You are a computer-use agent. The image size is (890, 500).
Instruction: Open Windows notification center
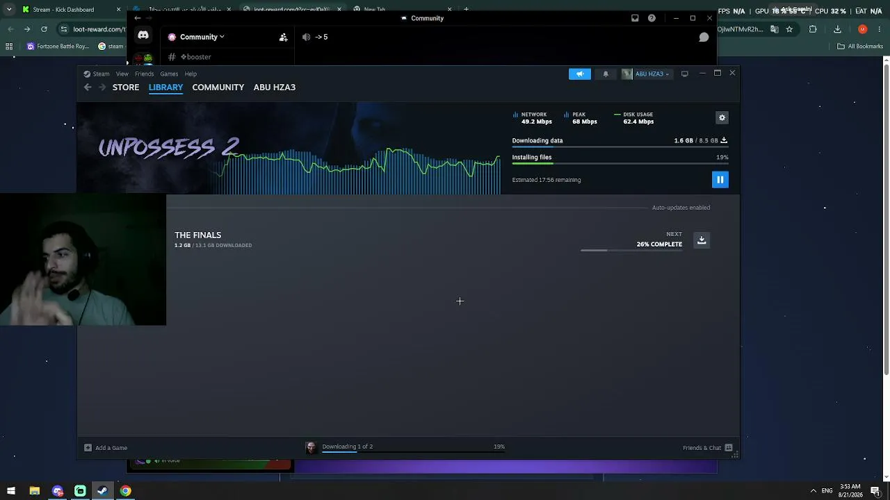[x=875, y=491]
